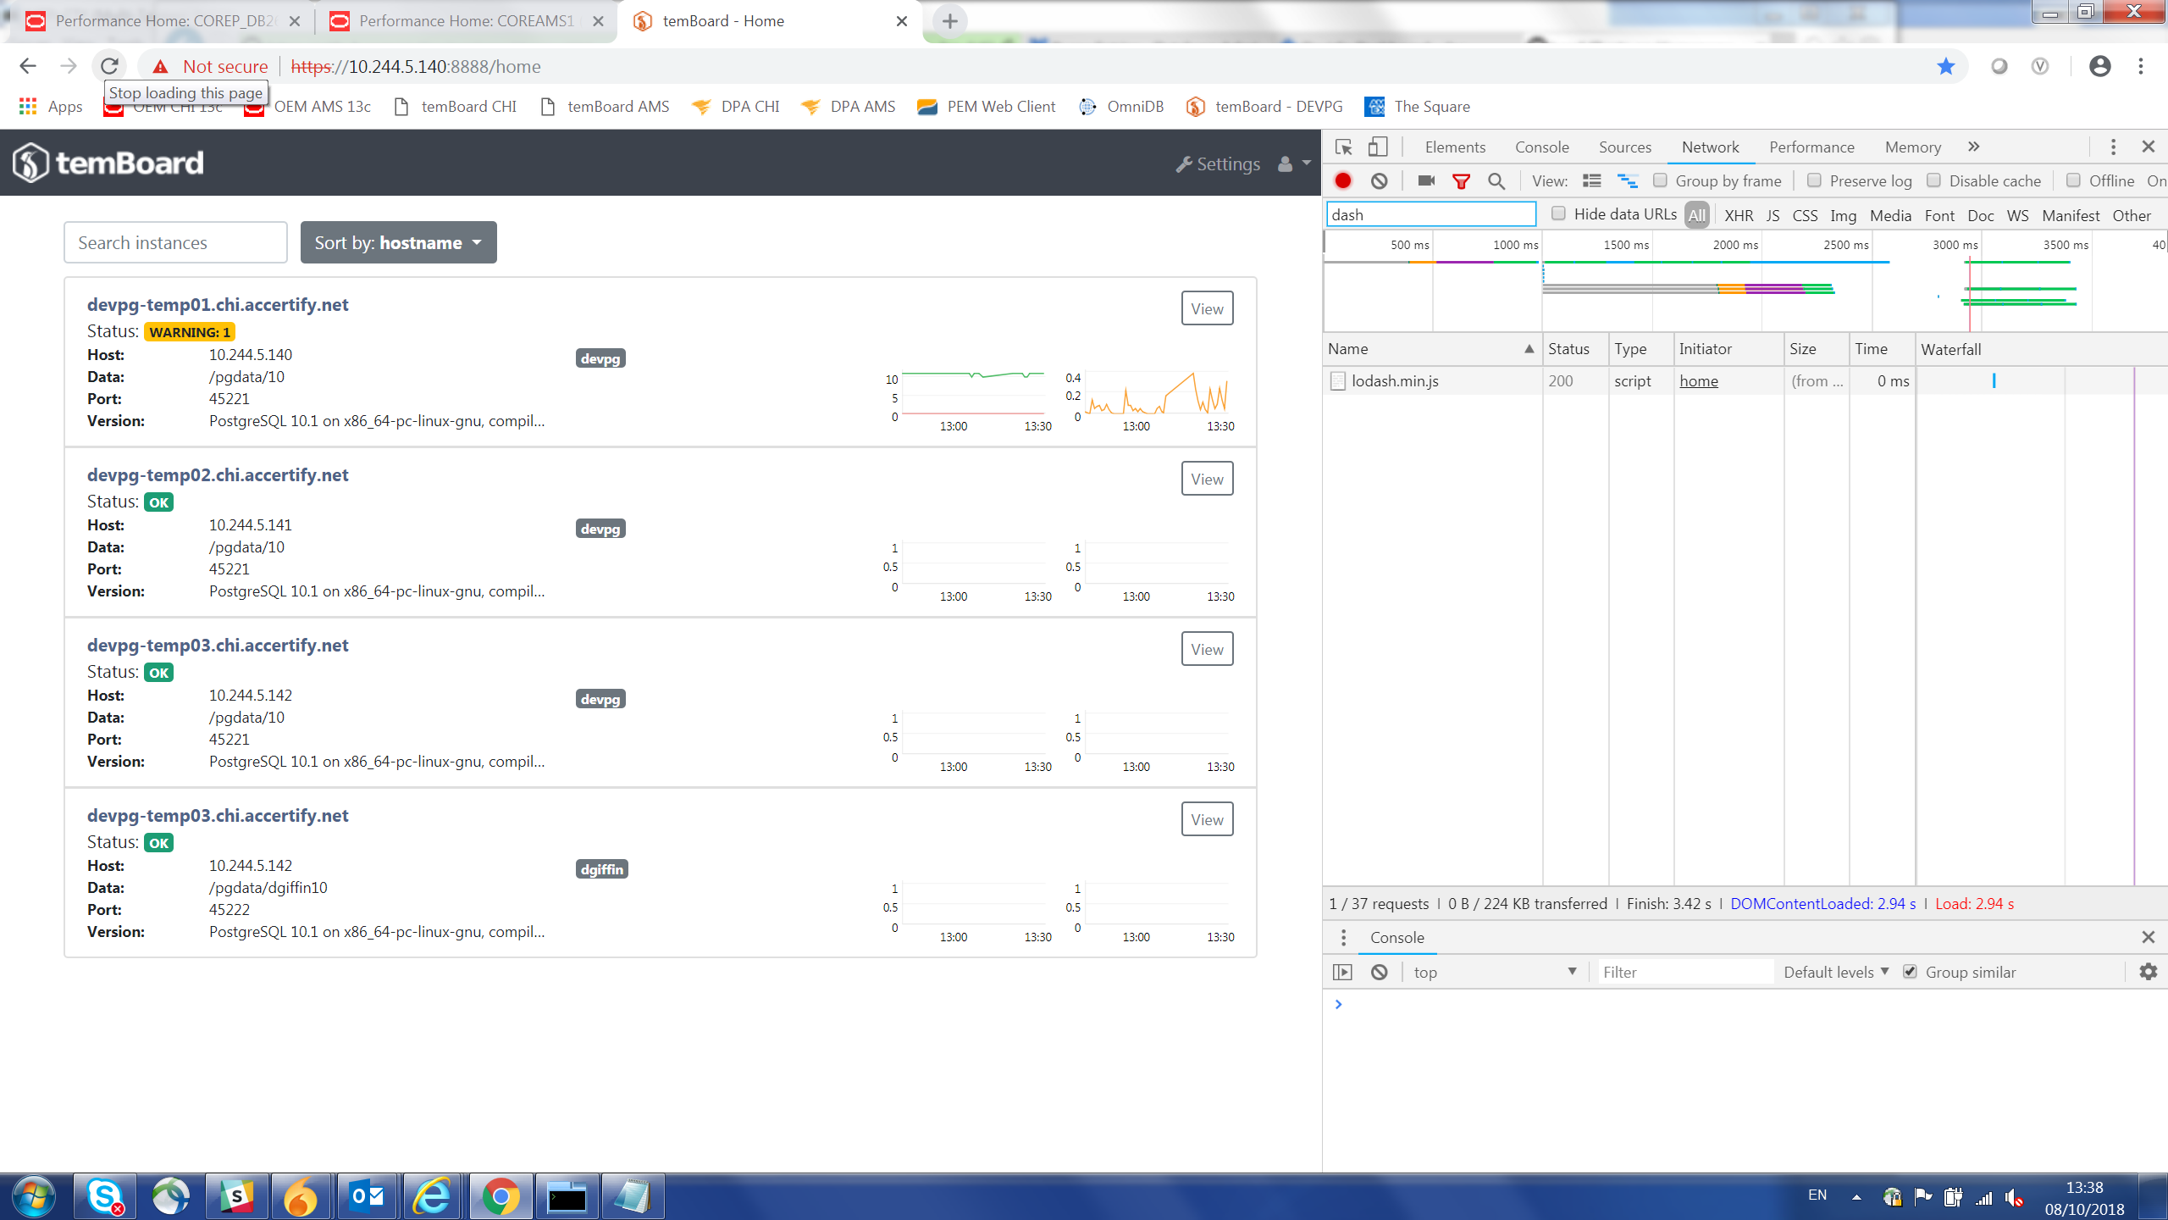
Task: Open the top frame context dropdown
Action: click(x=1495, y=971)
